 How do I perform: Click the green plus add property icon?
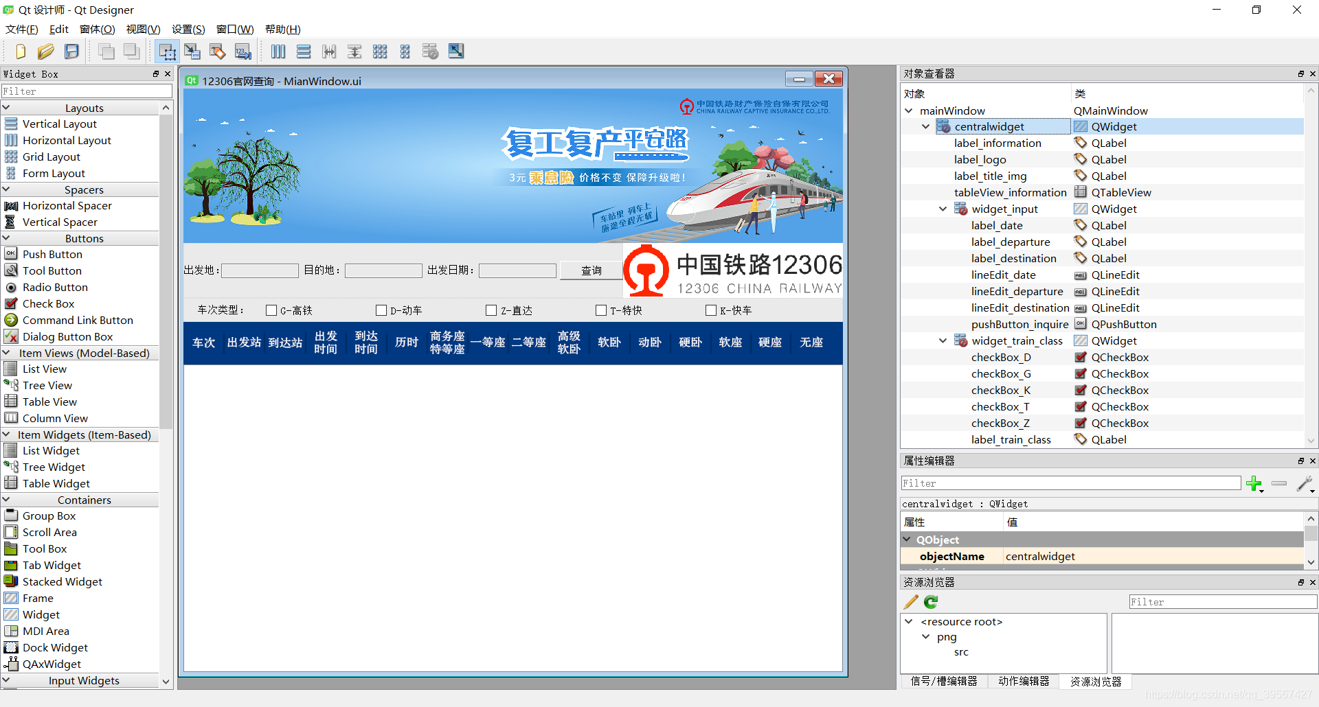click(x=1254, y=484)
